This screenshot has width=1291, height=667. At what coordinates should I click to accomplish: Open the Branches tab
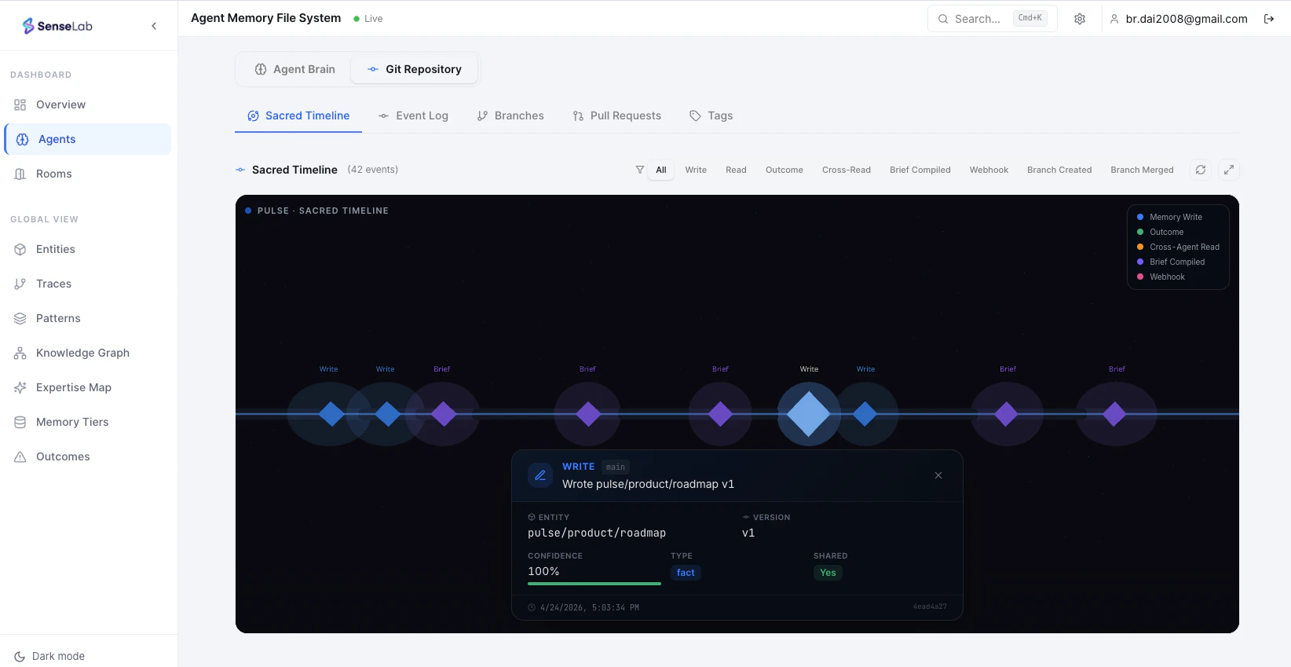[510, 115]
